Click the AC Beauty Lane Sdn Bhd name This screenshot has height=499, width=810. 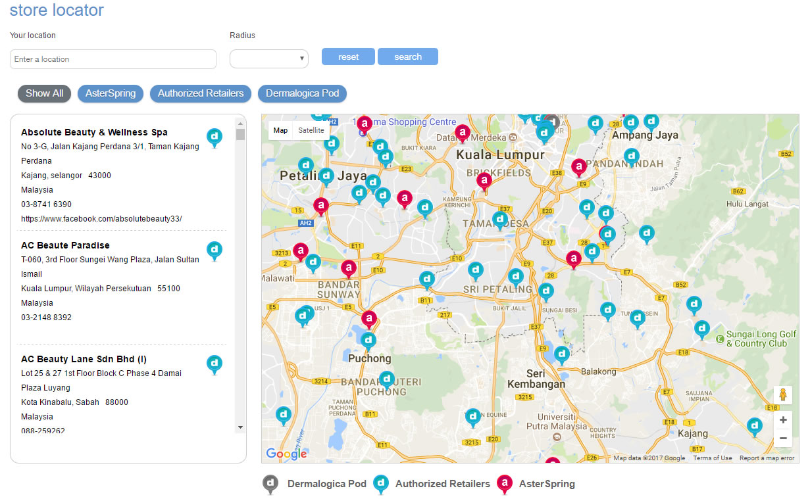[x=84, y=359]
